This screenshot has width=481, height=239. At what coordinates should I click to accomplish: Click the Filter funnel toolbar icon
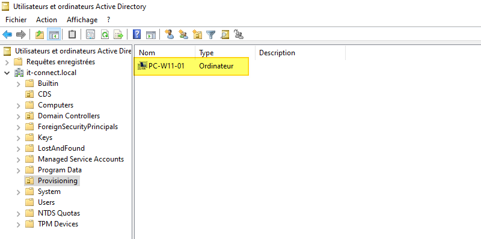click(211, 34)
